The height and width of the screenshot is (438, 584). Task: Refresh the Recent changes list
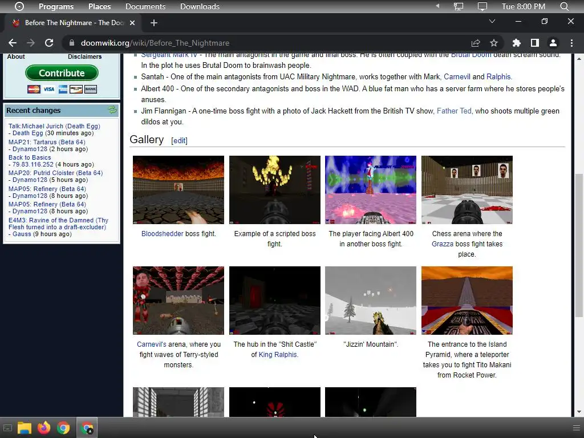pos(112,110)
